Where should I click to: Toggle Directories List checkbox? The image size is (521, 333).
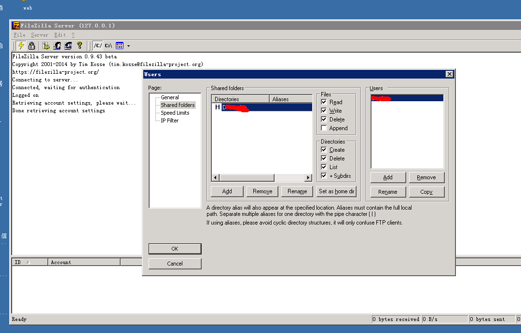point(324,167)
